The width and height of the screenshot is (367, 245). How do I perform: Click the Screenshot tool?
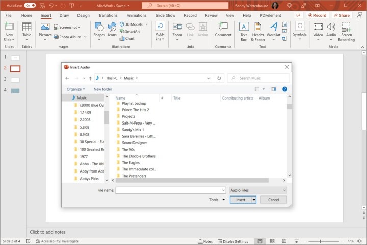(x=67, y=27)
